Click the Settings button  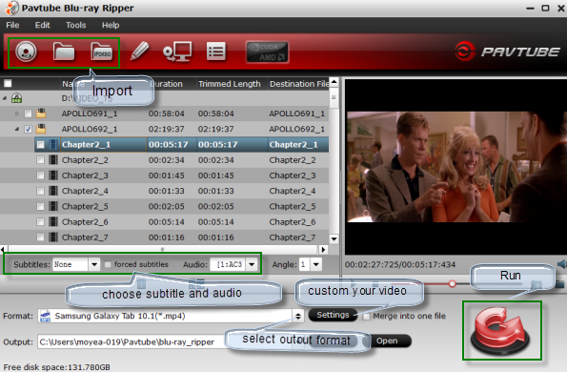tap(333, 315)
